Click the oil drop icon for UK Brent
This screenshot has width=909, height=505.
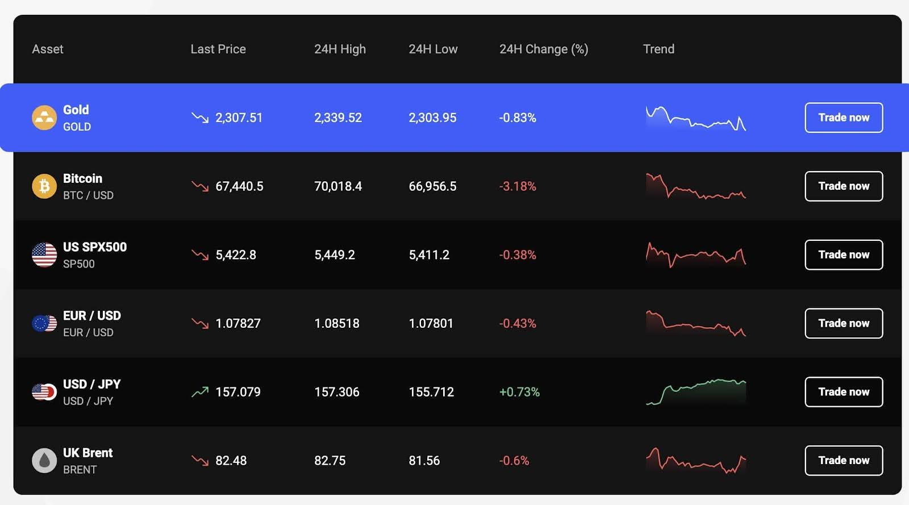tap(44, 460)
